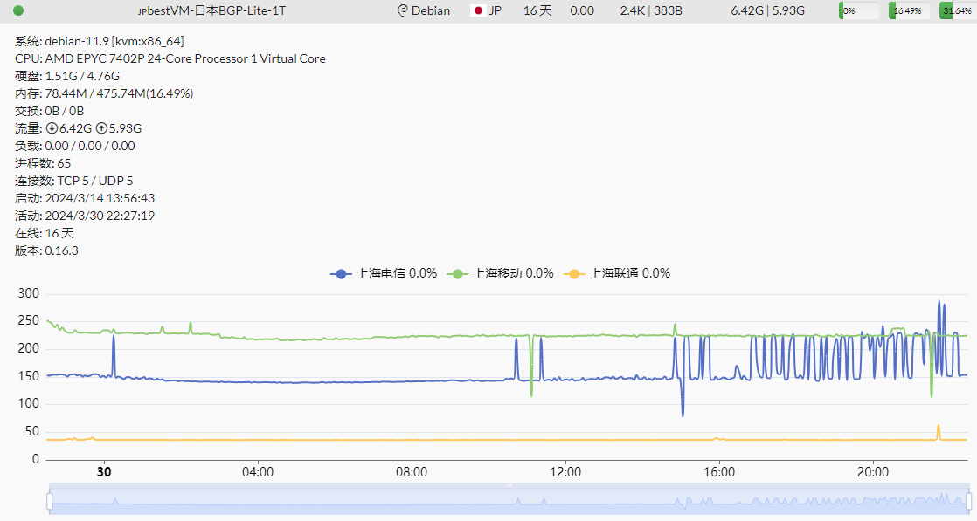
Task: Toggle 上海联通 series via legend label
Action: [x=629, y=273]
